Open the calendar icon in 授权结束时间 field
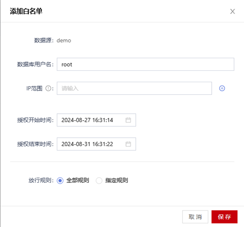 coord(128,144)
